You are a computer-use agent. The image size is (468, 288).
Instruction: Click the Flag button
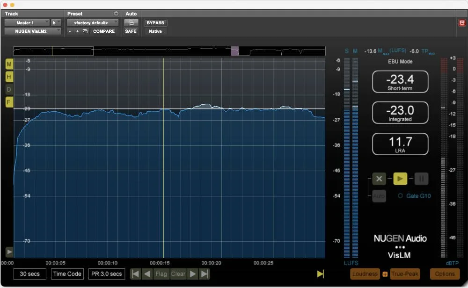tap(161, 274)
